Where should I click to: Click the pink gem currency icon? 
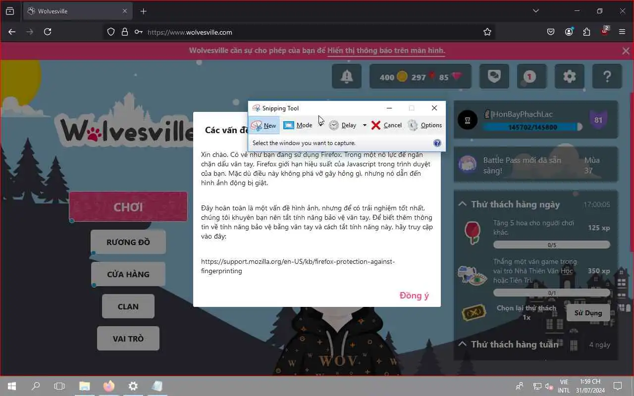pyautogui.click(x=456, y=77)
